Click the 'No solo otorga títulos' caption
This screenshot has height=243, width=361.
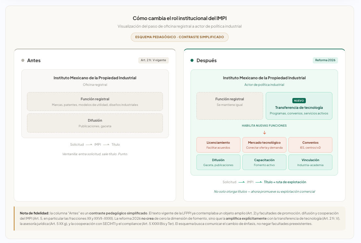[264, 192]
